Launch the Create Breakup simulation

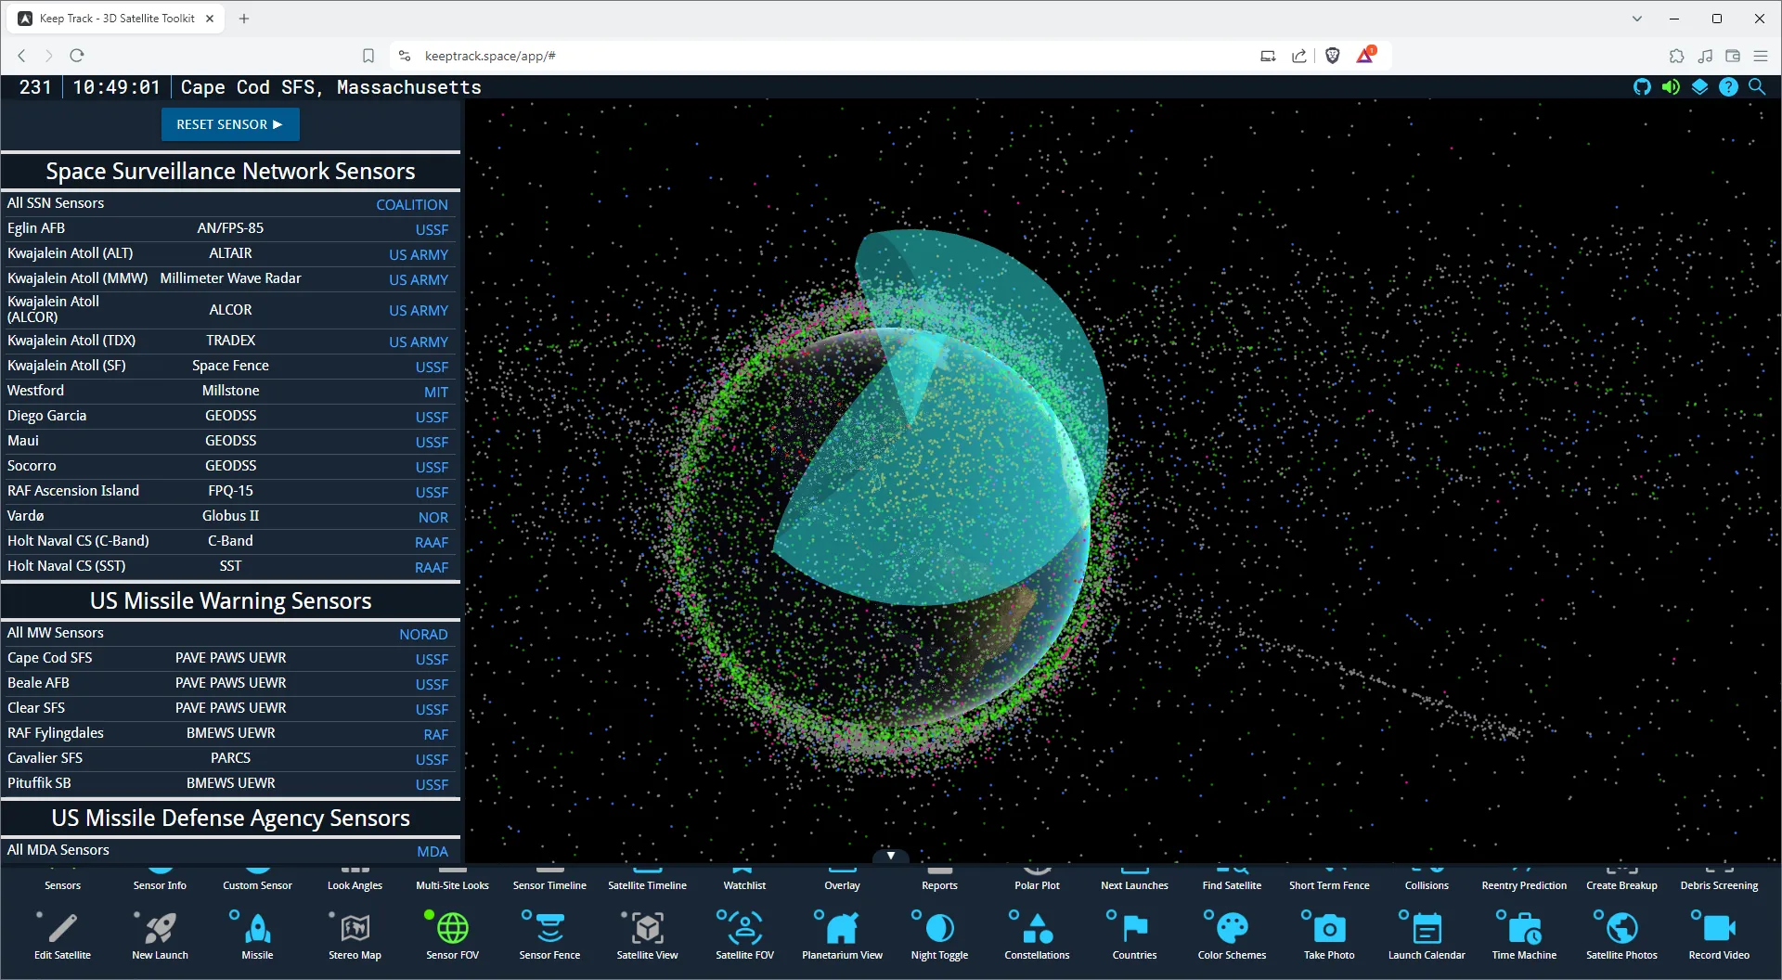[1621, 877]
